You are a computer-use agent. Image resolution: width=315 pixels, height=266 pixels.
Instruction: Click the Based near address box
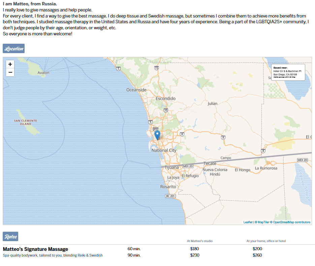click(288, 72)
